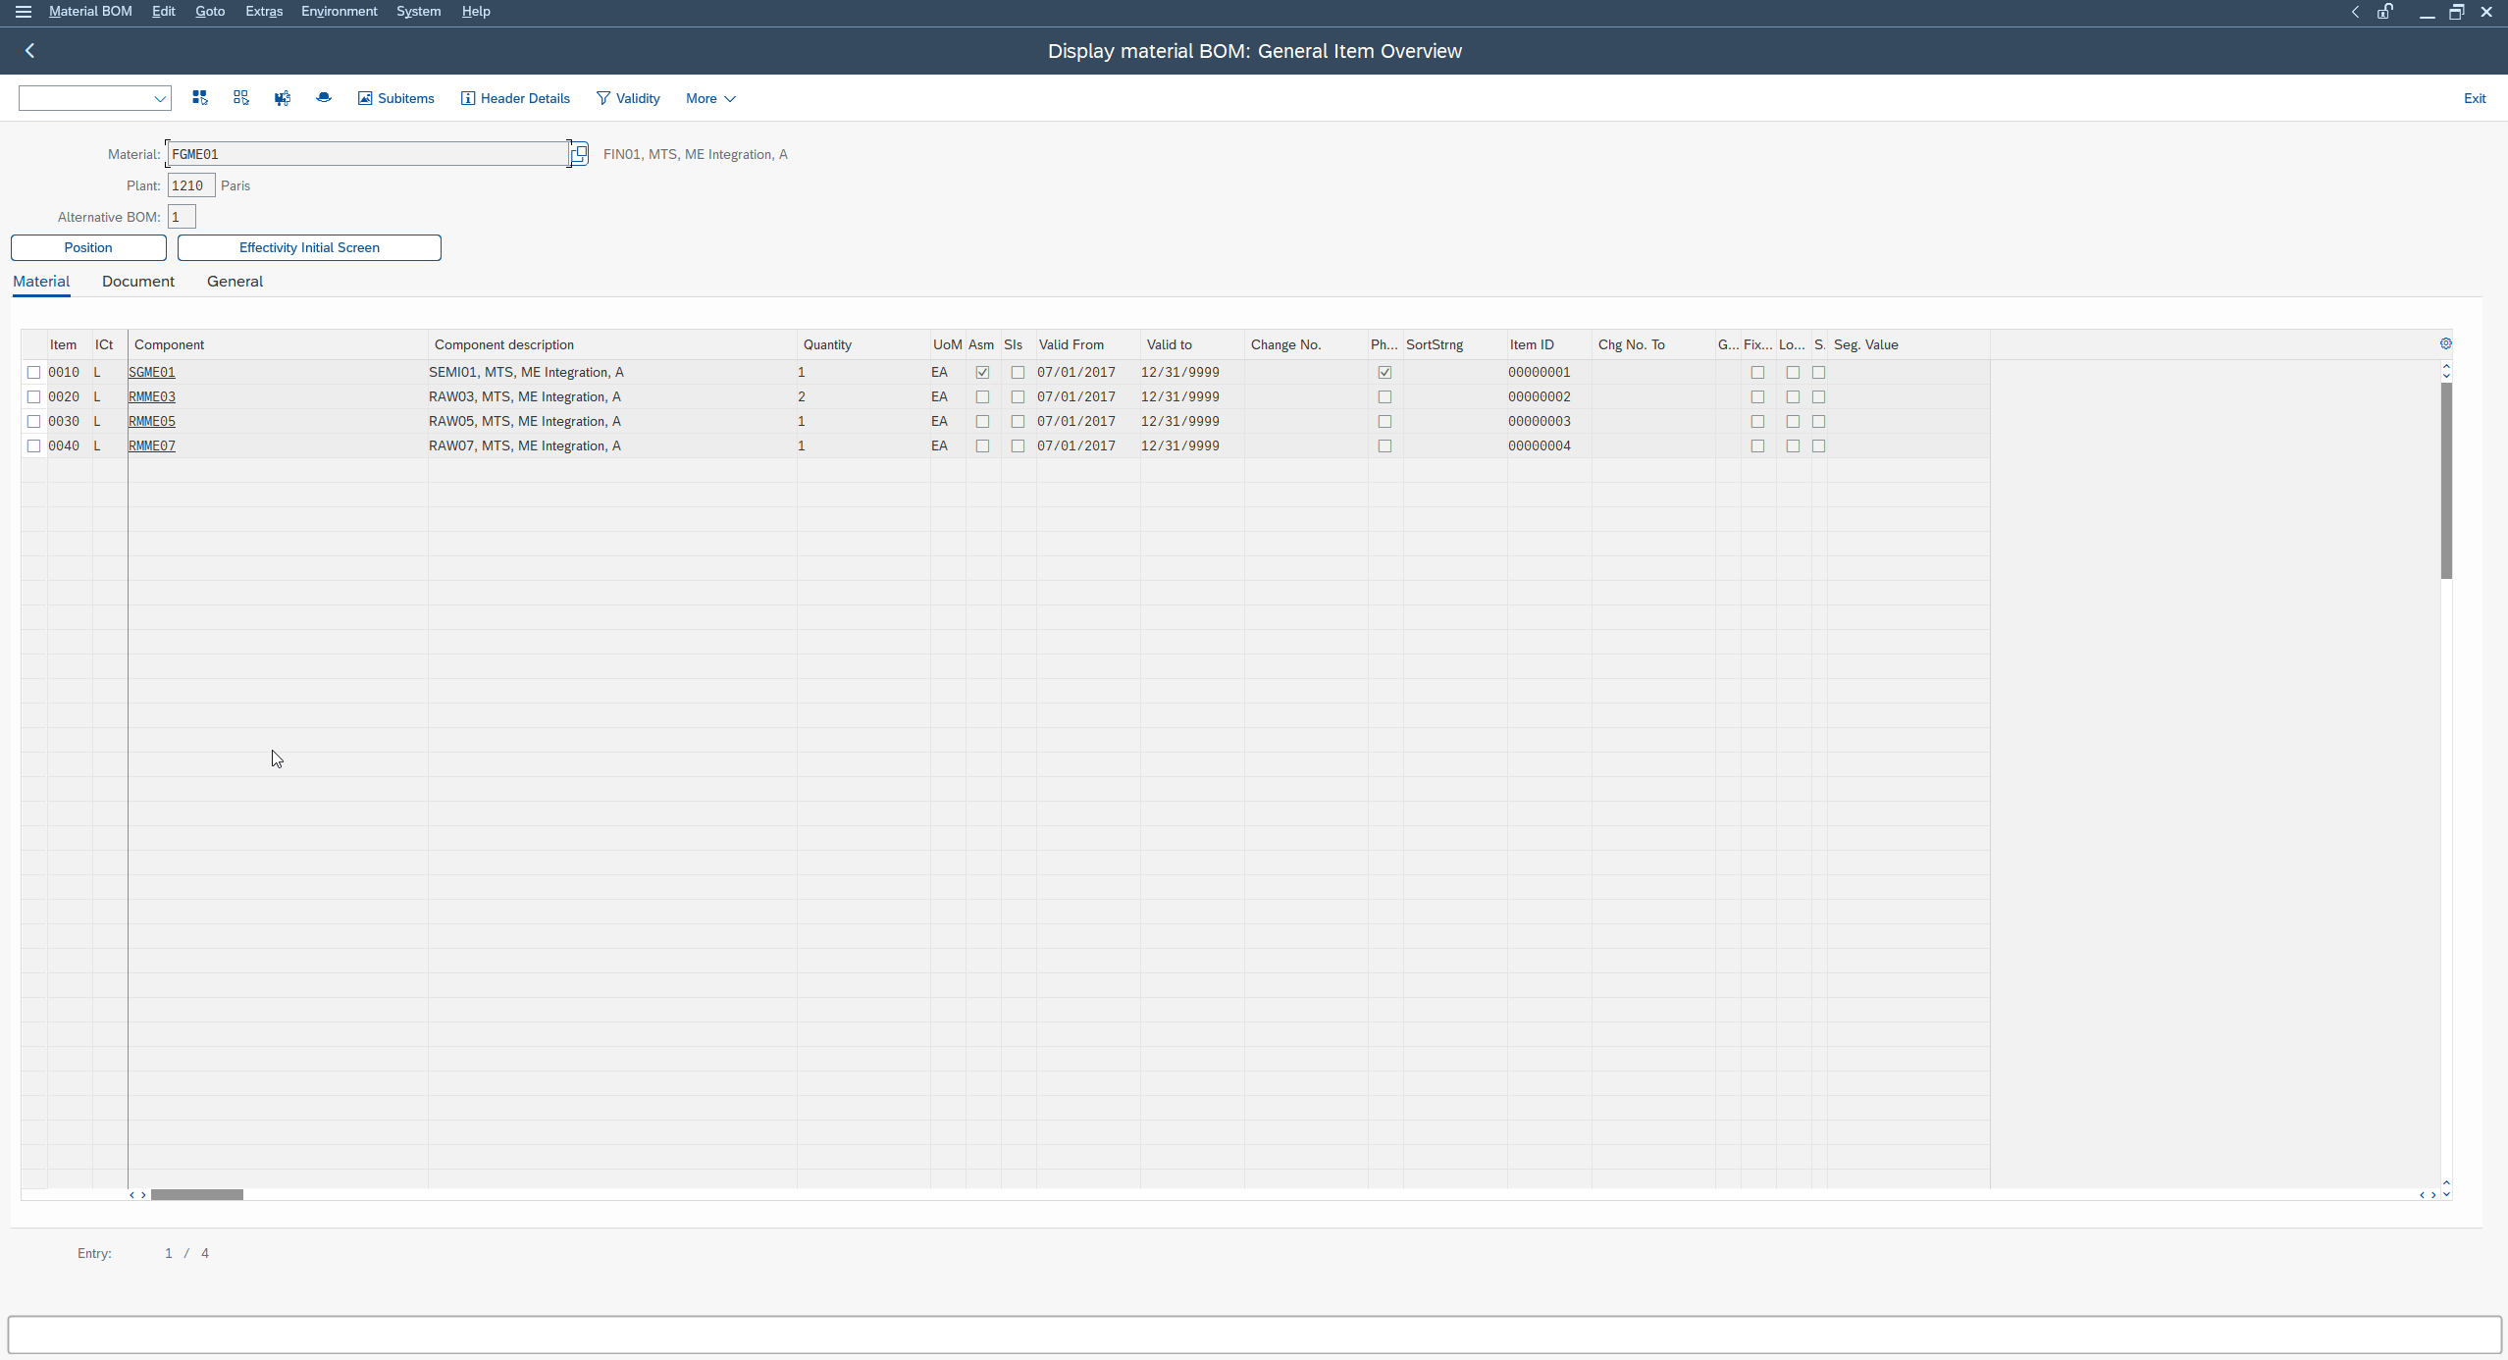This screenshot has width=2508, height=1360.
Task: Click the description 'RAW05, MTS, ME Integration, A'
Action: click(525, 421)
